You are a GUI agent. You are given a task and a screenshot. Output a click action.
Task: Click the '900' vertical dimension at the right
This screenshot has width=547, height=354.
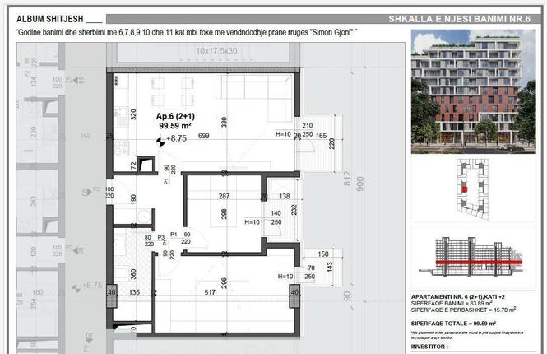pyautogui.click(x=359, y=184)
